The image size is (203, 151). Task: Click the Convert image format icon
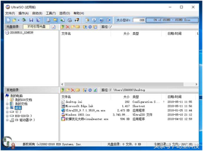[56, 20]
